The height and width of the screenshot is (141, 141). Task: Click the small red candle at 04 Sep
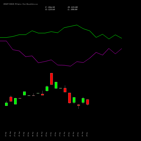pyautogui.click(x=43, y=95)
